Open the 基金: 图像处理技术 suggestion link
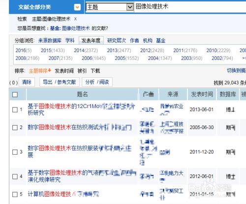 point(70,28)
